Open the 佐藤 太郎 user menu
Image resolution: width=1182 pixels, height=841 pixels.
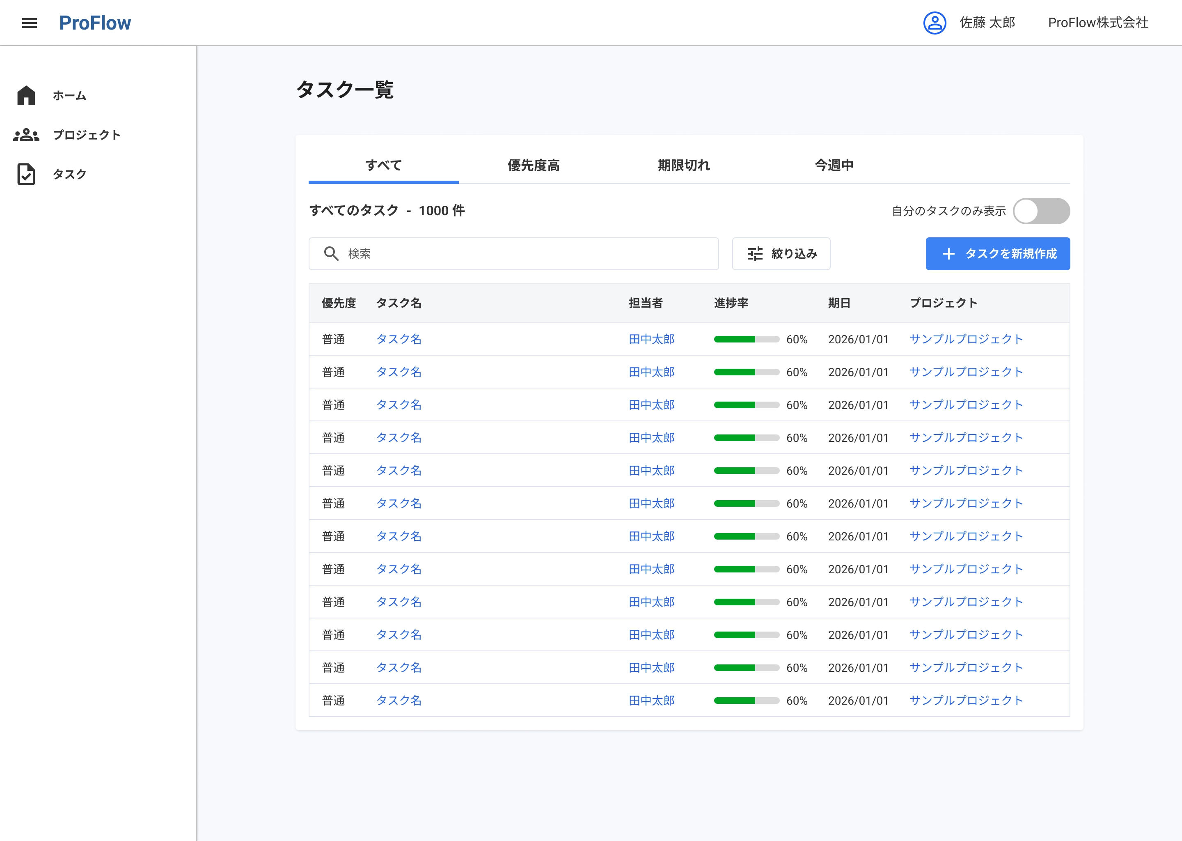987,23
